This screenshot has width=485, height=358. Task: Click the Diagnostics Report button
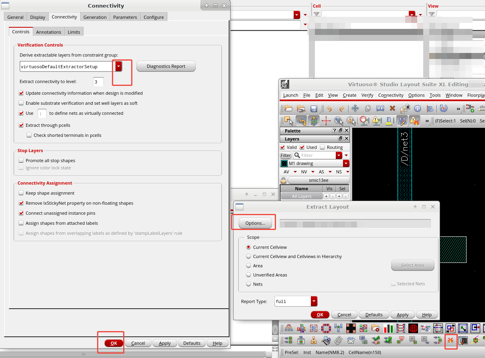point(166,66)
